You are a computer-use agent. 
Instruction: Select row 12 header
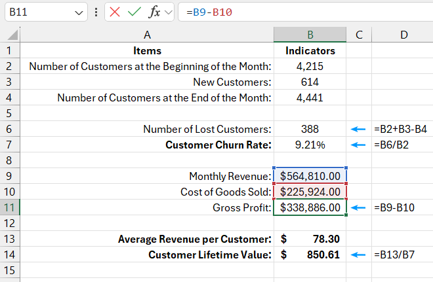tap(10, 223)
